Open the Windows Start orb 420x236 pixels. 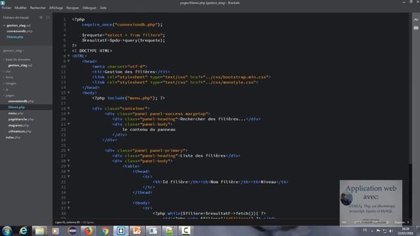point(7,231)
